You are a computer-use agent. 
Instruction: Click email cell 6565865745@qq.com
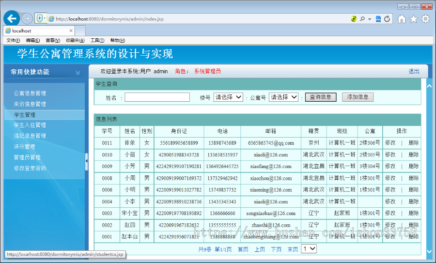(271, 143)
